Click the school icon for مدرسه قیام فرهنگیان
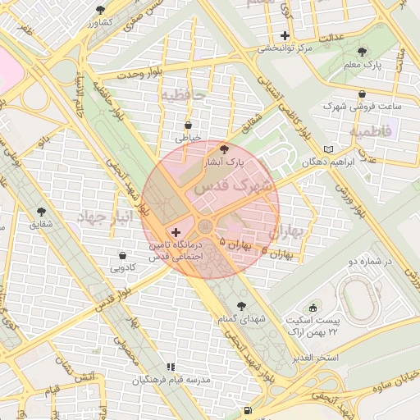Viewport: 420px width, 420px height. 171,367
